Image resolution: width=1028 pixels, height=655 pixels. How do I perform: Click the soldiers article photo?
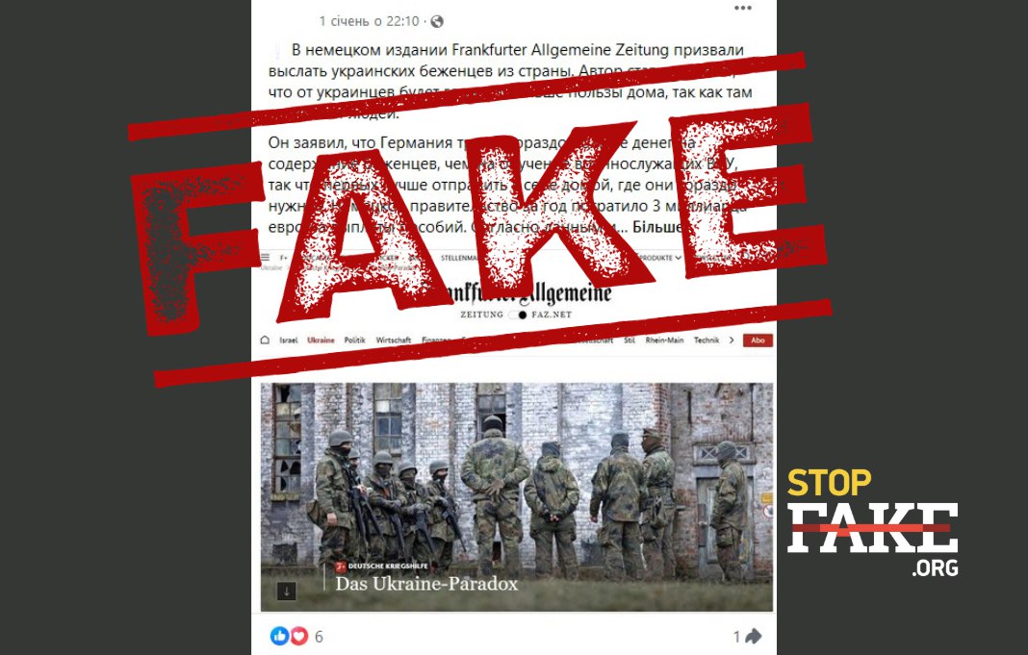[x=517, y=496]
